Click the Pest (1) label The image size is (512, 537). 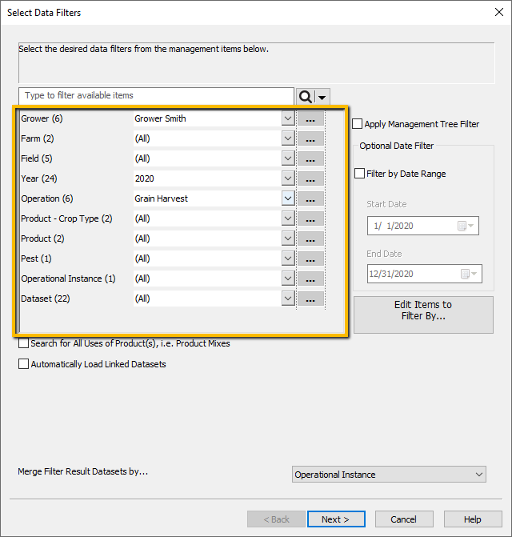coord(36,258)
